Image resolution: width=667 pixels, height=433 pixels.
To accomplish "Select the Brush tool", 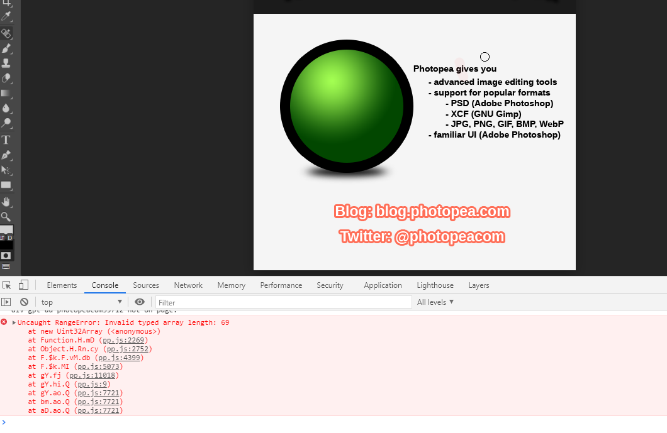I will [x=6, y=48].
